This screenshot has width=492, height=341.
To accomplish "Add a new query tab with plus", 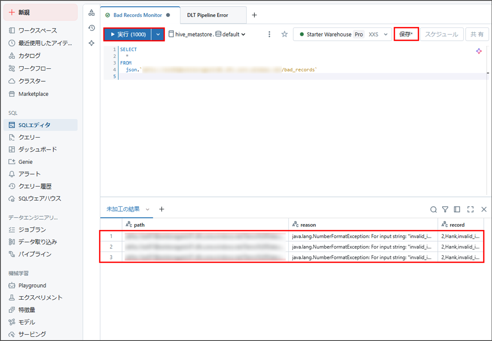I will pyautogui.click(x=254, y=15).
